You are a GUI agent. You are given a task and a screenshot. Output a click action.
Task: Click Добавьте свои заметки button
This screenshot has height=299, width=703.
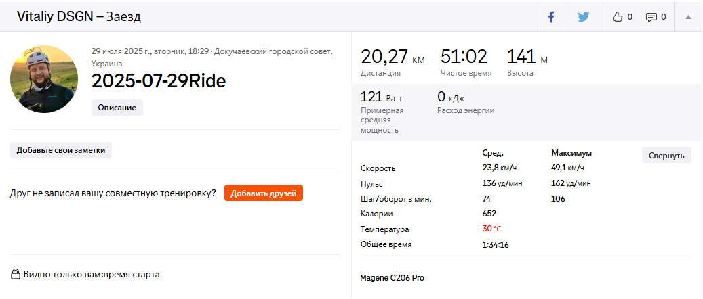click(61, 150)
